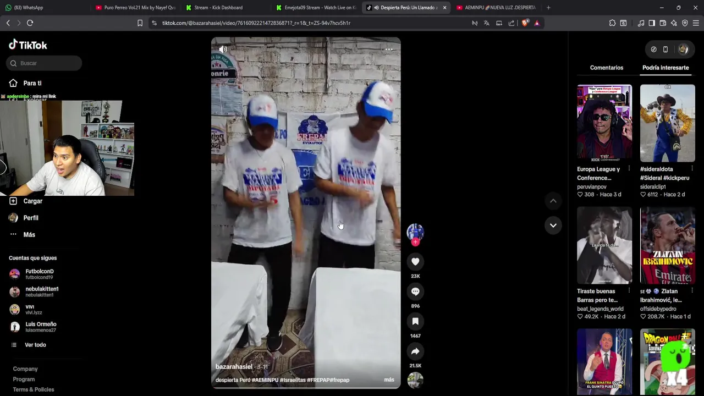This screenshot has width=704, height=396.
Task: Click the Buscar search field
Action: (45, 63)
